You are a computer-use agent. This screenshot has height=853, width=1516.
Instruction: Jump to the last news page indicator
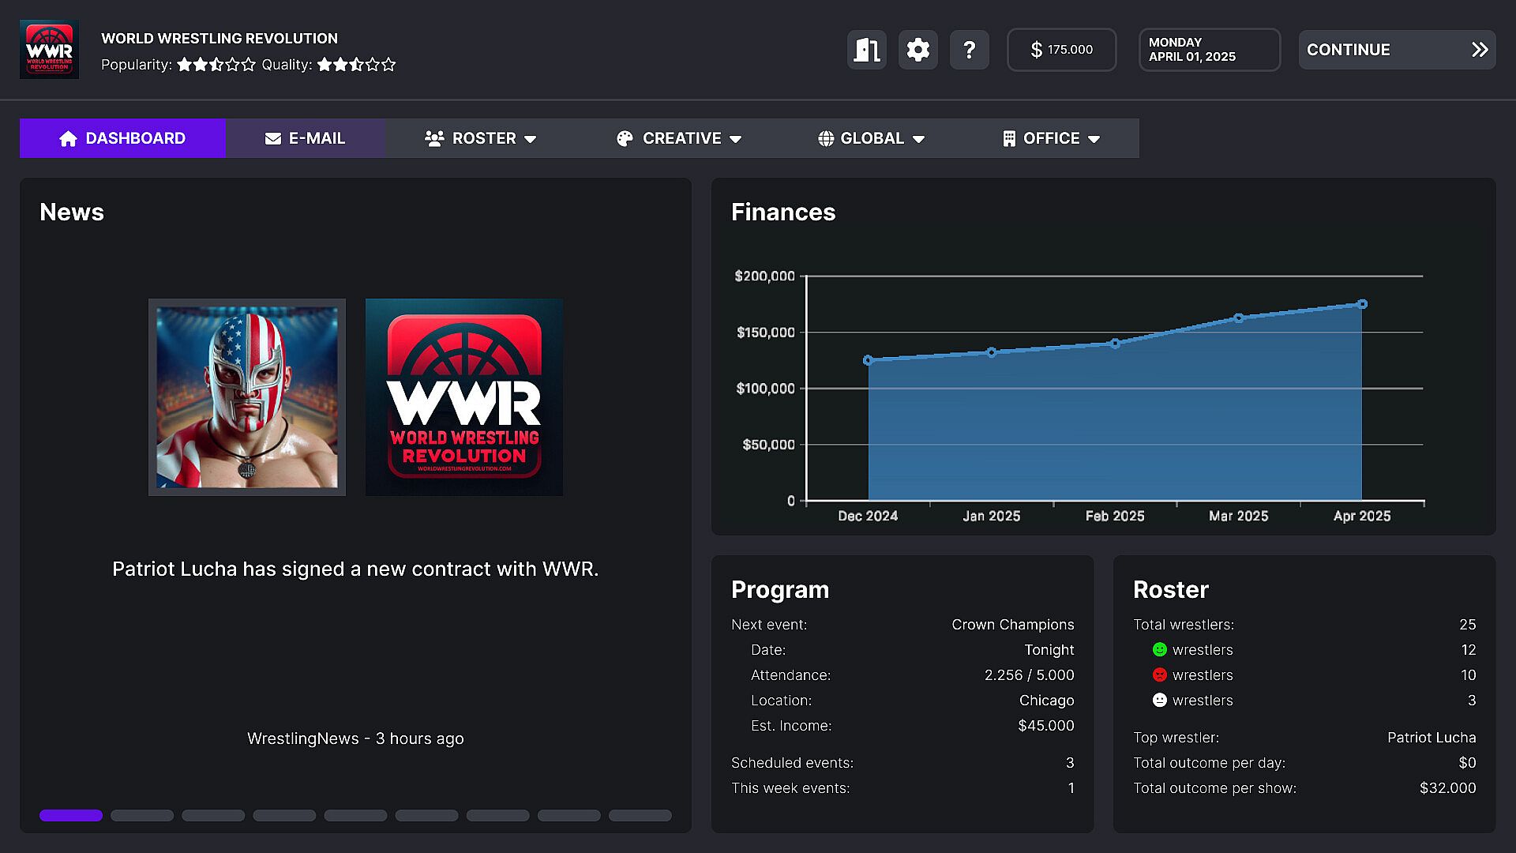(640, 815)
